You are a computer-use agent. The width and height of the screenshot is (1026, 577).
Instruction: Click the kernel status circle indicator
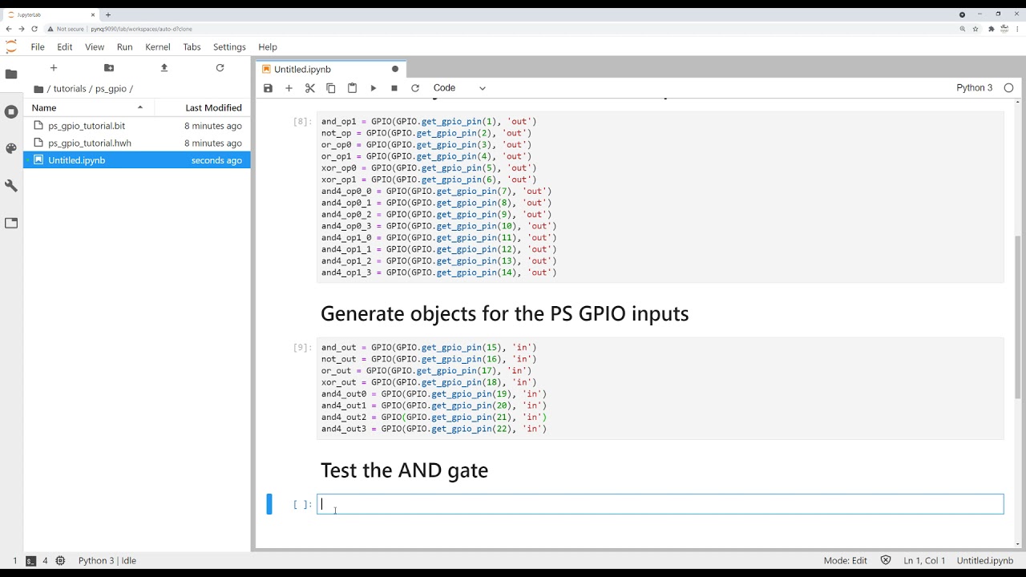1008,88
